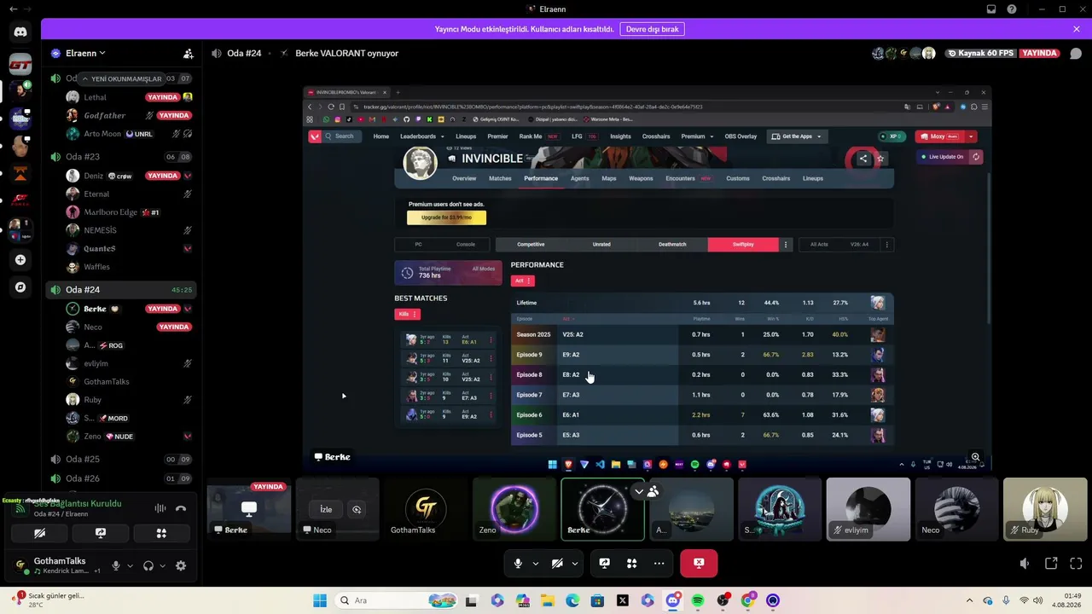This screenshot has width=1092, height=614.
Task: Open the activities icon in call controls
Action: pyautogui.click(x=632, y=563)
